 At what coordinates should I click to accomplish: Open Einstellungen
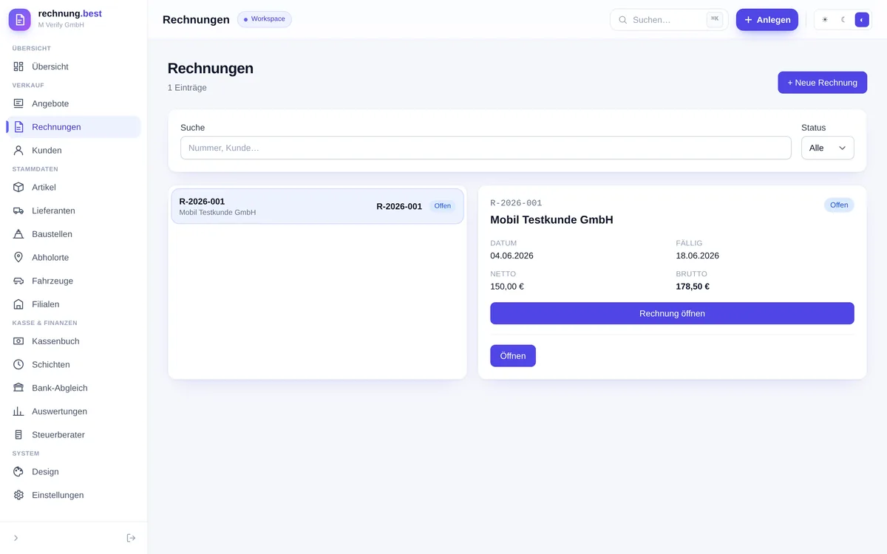73,495
